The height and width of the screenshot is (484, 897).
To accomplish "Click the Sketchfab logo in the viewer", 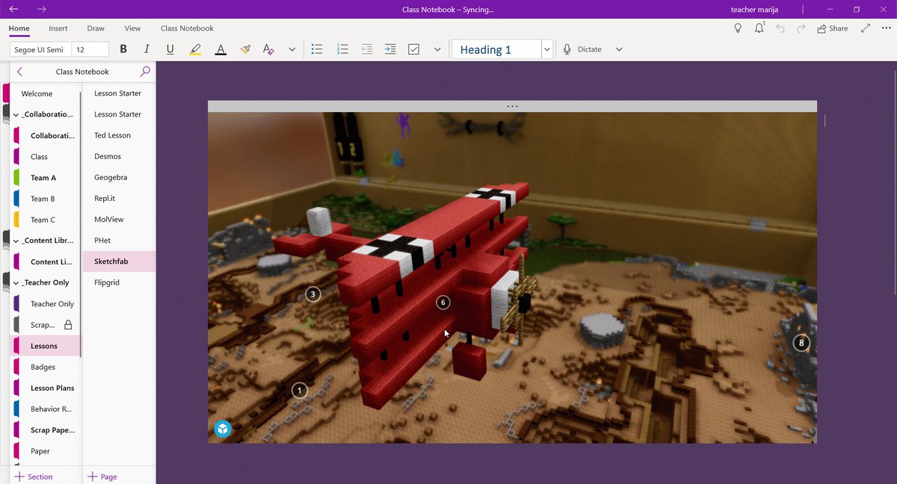I will [223, 429].
